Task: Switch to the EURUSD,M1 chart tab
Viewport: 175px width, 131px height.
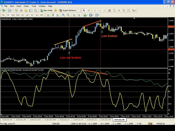Action: (7, 120)
